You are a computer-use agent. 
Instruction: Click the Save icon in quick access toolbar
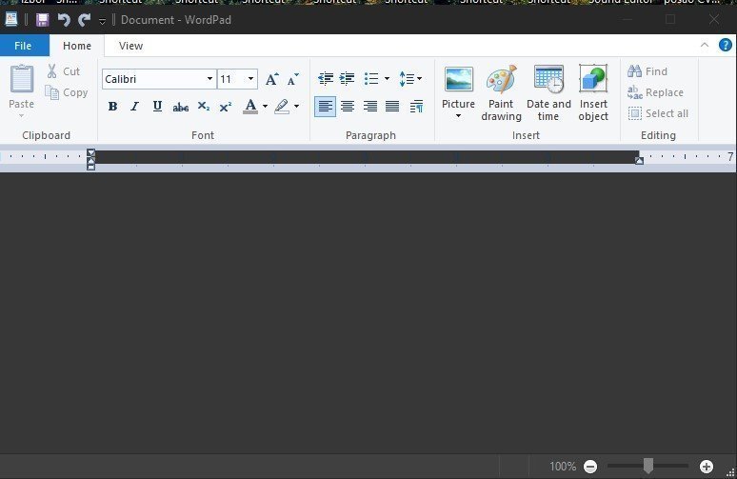click(43, 20)
